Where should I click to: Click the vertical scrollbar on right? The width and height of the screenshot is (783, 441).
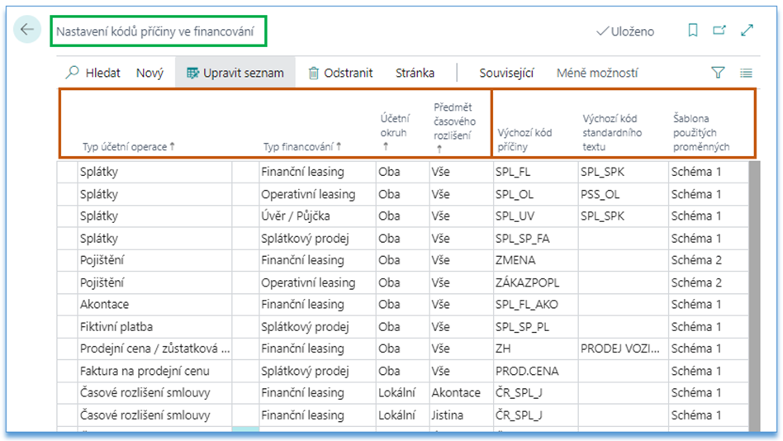(x=753, y=289)
